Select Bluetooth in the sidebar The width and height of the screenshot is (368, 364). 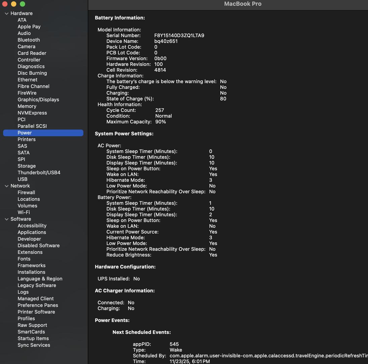point(29,40)
